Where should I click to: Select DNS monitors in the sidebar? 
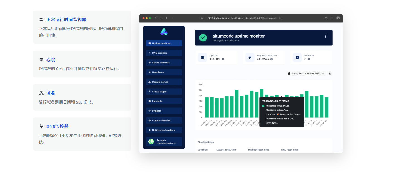164,53
